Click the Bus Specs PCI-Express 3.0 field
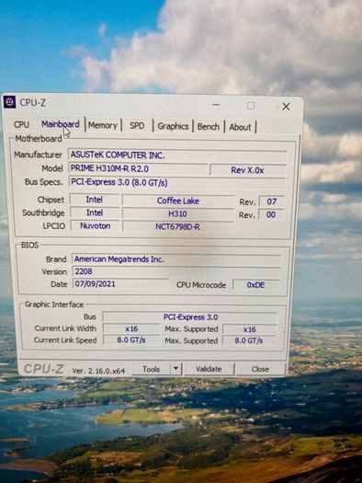The width and height of the screenshot is (362, 483). tap(177, 182)
